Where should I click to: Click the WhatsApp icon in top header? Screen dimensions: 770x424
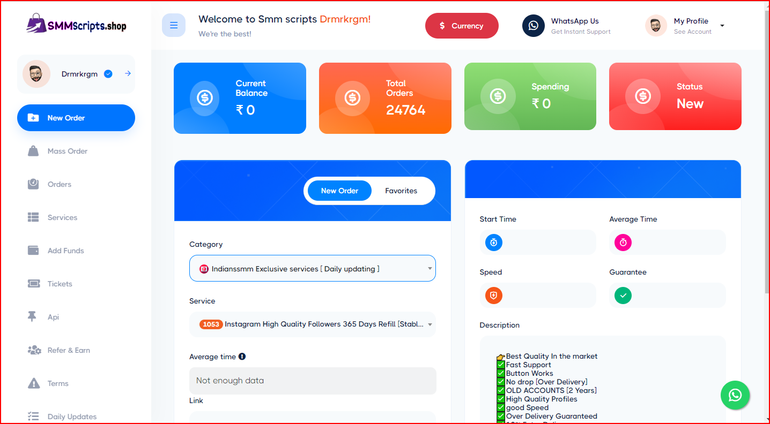[x=533, y=26]
